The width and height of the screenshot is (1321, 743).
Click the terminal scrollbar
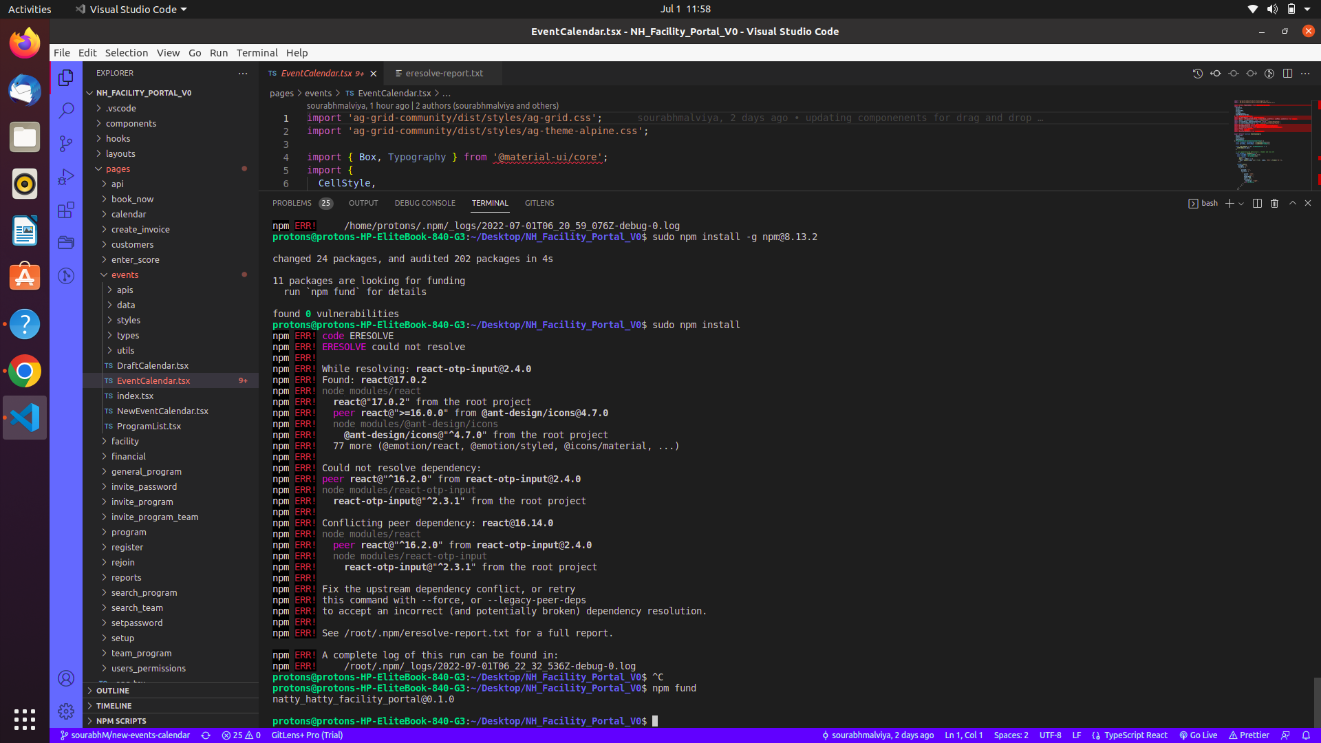(1317, 702)
